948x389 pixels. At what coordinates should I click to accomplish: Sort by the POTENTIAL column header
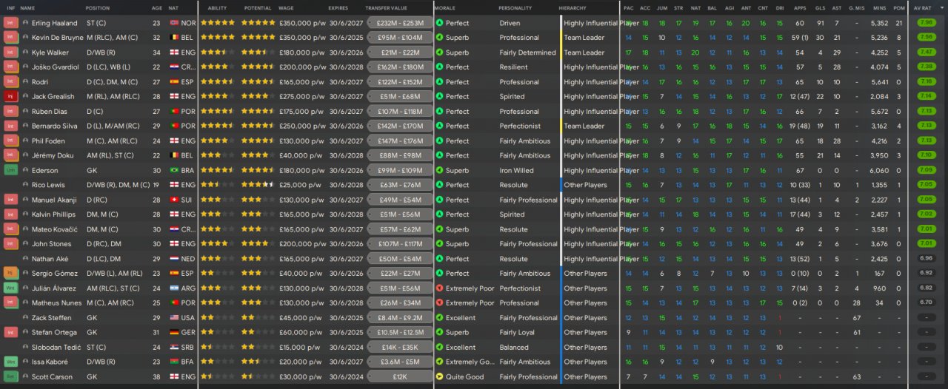point(258,7)
